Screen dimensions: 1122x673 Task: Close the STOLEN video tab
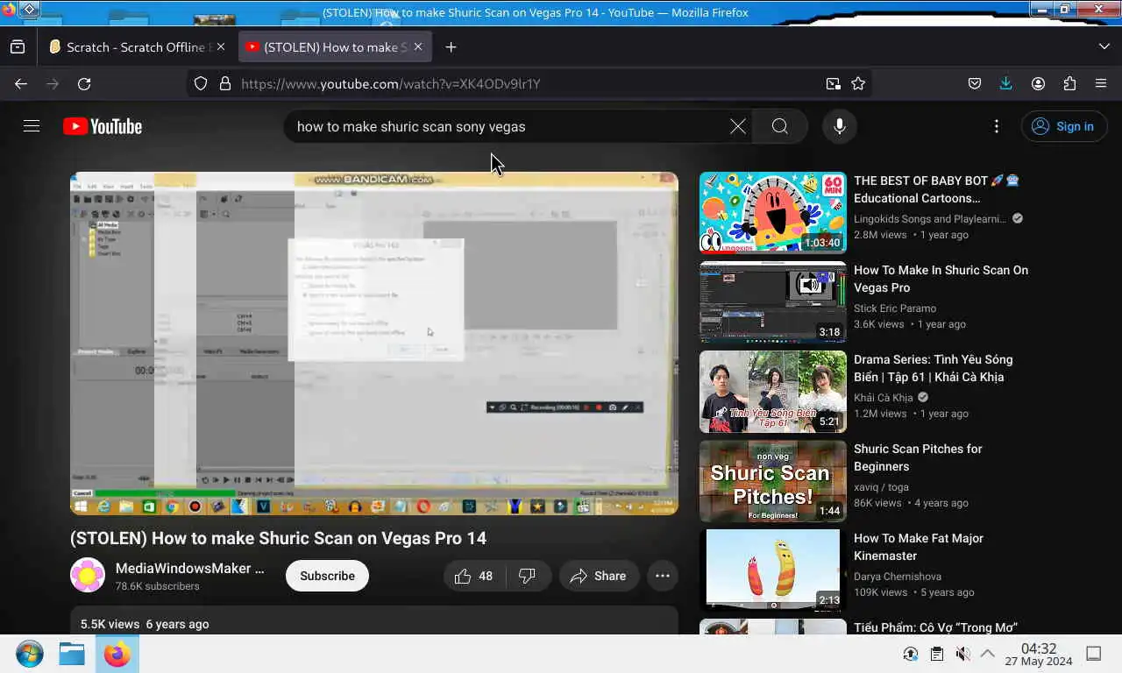[418, 46]
